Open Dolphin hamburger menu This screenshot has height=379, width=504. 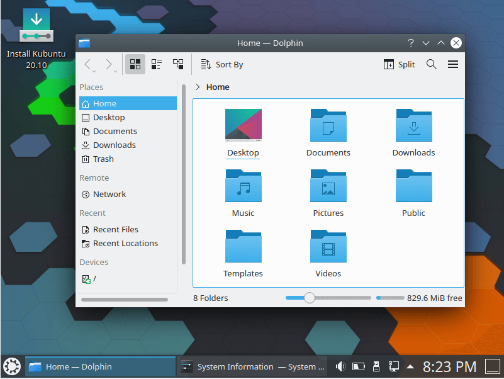click(x=452, y=64)
